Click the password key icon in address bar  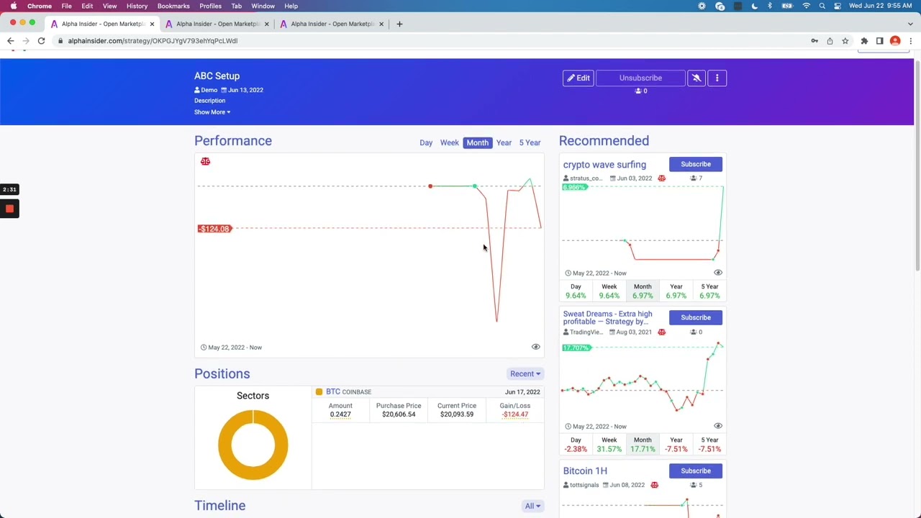click(815, 41)
